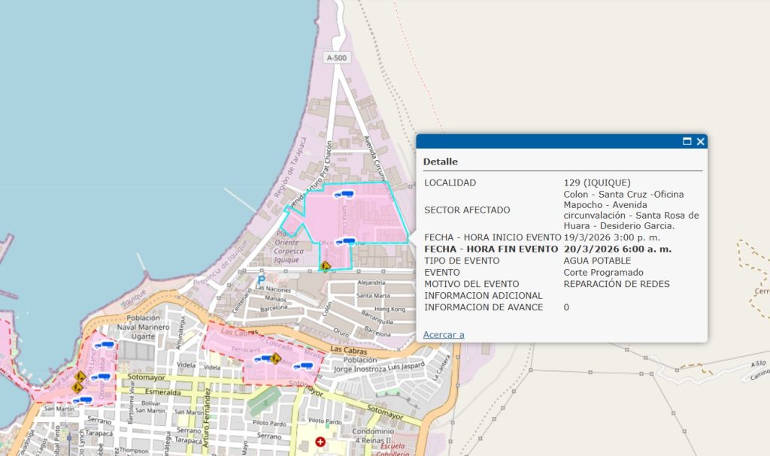Click the truck icon just above San Martín street
Viewport: 770px width, 456px height.
pyautogui.click(x=81, y=400)
